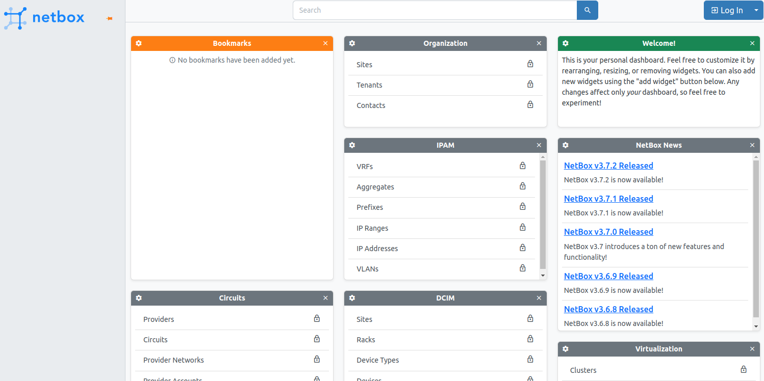The height and width of the screenshot is (381, 764).
Task: Open the Bookmarks widget gear settings
Action: [139, 43]
